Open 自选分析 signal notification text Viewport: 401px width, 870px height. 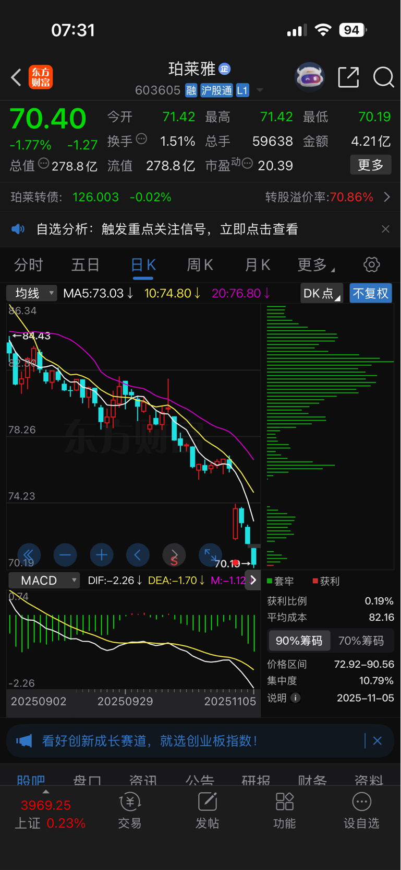[167, 229]
